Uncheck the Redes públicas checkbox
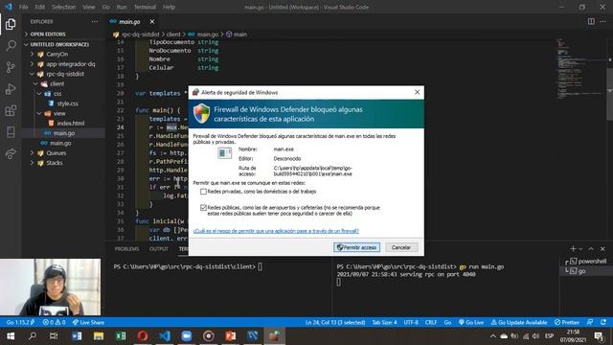613x345 pixels. [203, 208]
